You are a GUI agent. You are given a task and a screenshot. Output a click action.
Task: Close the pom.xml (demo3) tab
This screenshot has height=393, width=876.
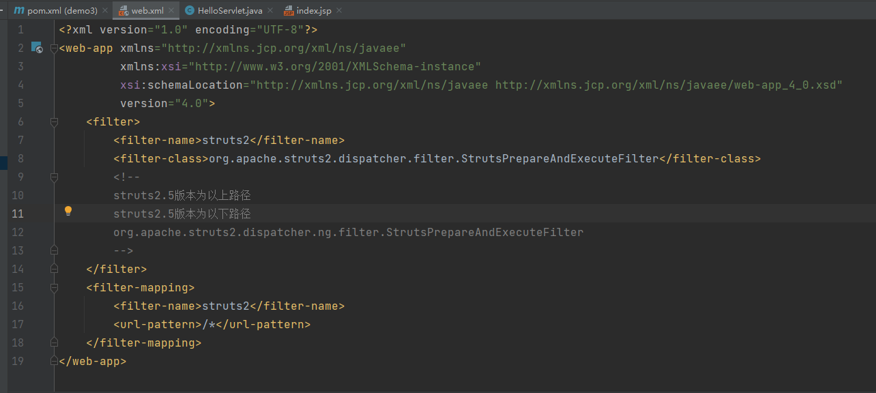pos(104,11)
